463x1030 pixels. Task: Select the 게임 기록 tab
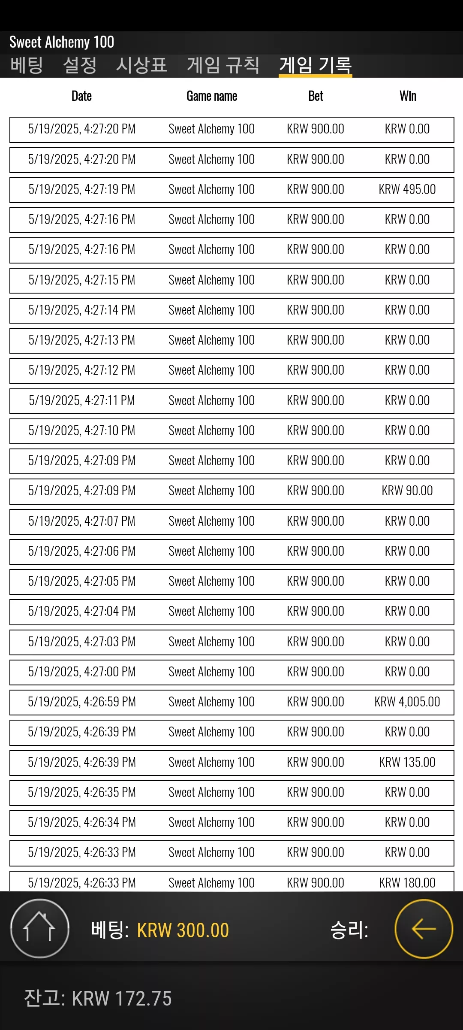(316, 65)
